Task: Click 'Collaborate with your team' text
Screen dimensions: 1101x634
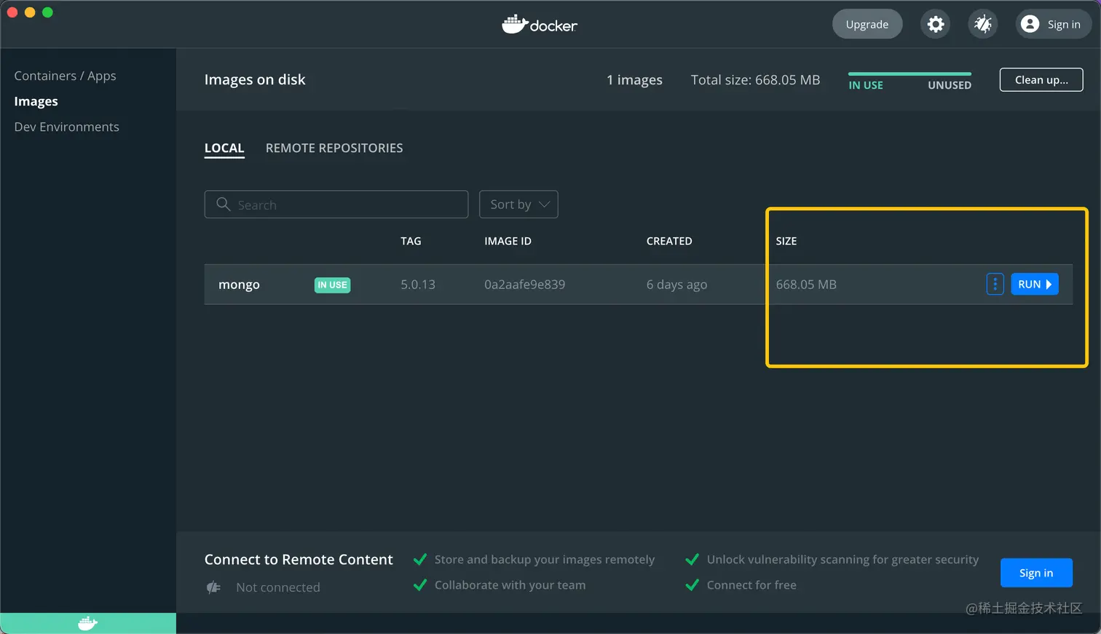Action: click(x=510, y=585)
